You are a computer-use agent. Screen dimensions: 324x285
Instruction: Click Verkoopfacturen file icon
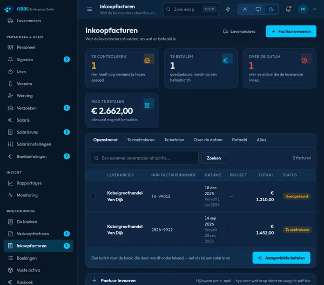coord(10,234)
